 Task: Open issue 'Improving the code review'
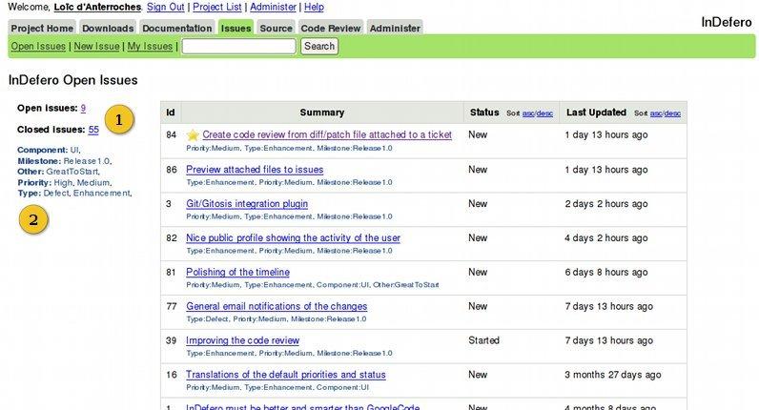pos(242,340)
